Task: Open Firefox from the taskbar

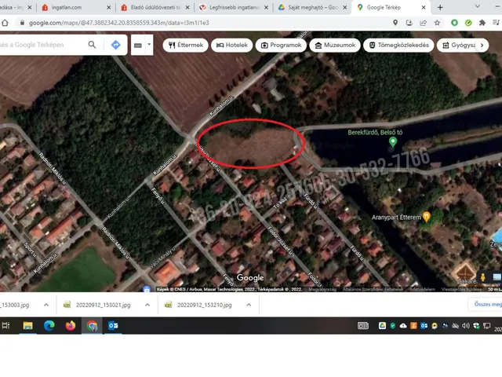Action: 71,325
